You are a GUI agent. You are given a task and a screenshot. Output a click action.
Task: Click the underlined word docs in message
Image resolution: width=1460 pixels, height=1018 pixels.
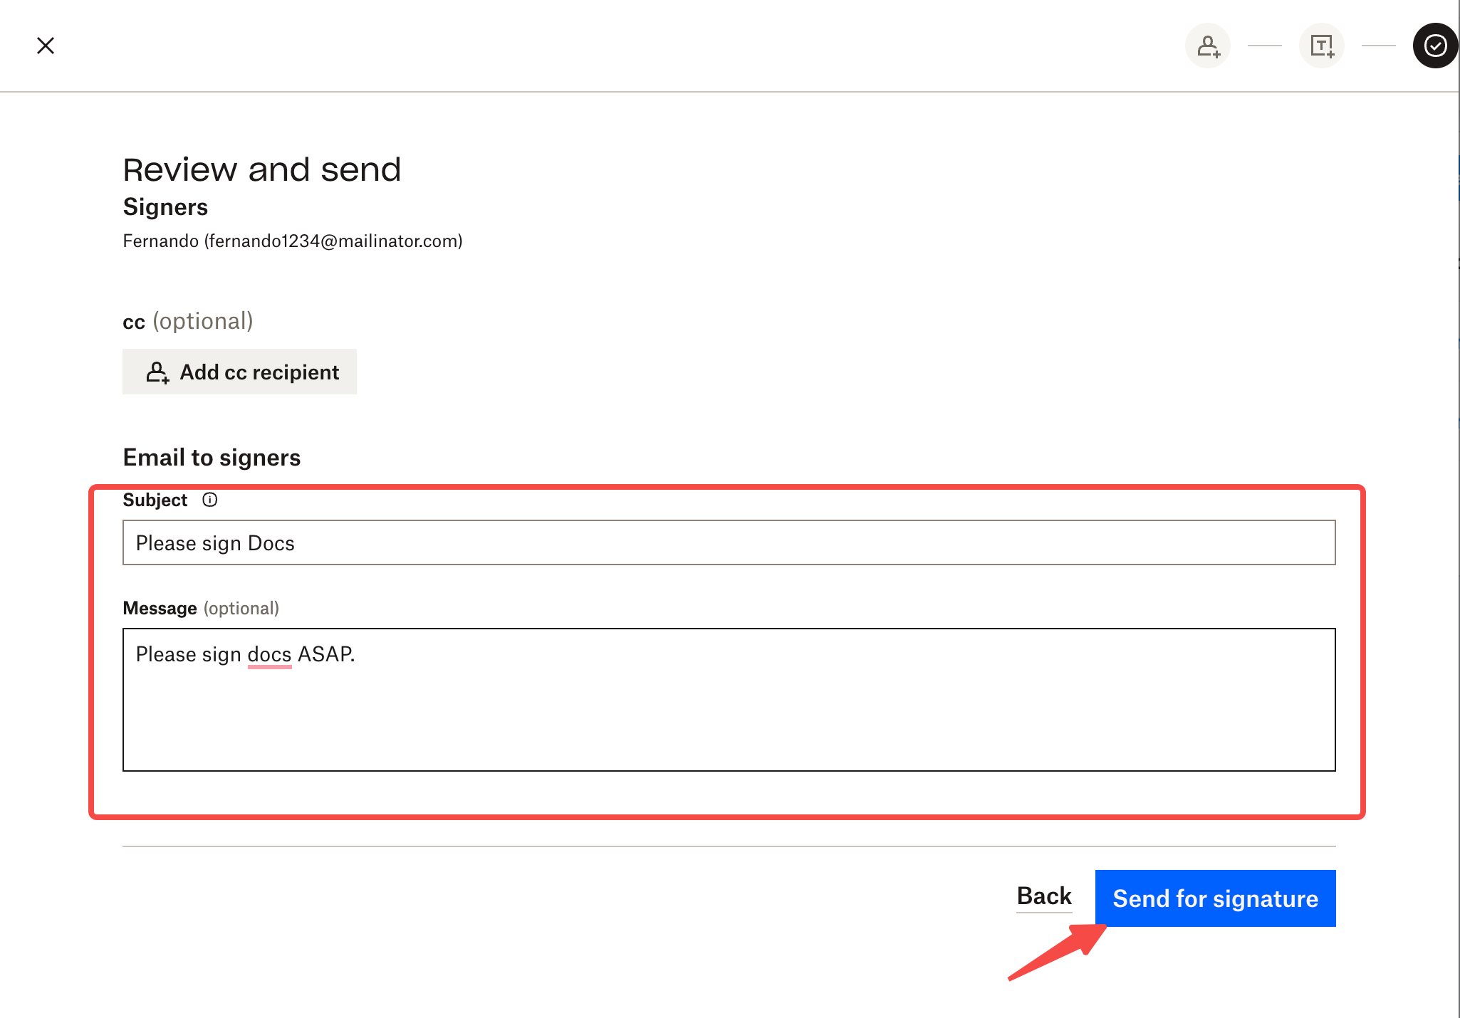coord(269,654)
